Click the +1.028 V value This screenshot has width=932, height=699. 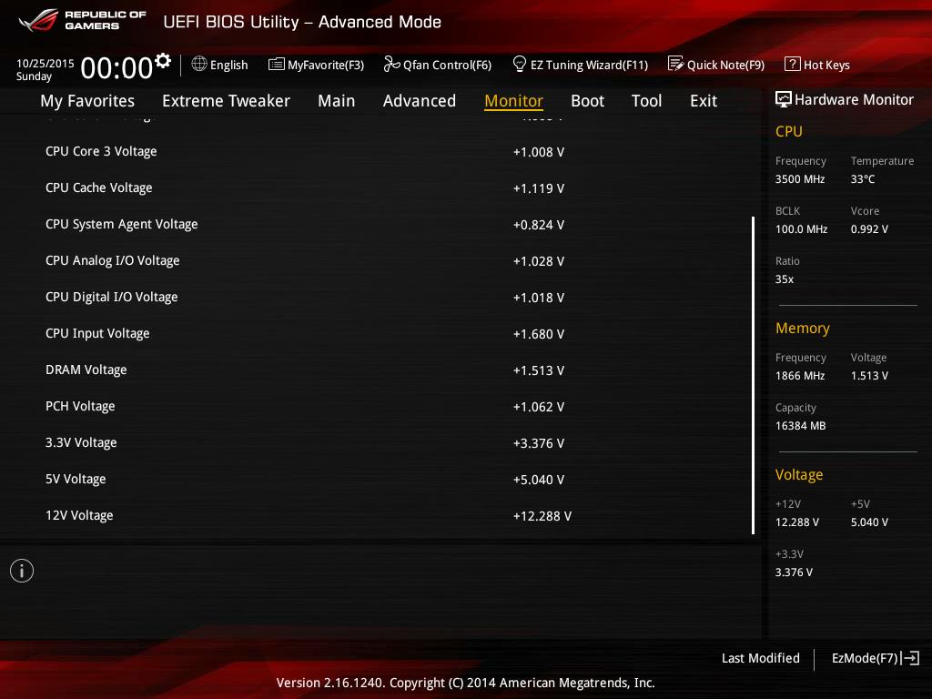(x=539, y=261)
